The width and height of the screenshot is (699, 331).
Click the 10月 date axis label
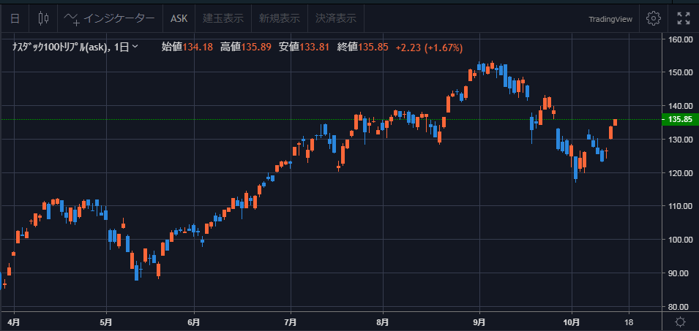571,322
